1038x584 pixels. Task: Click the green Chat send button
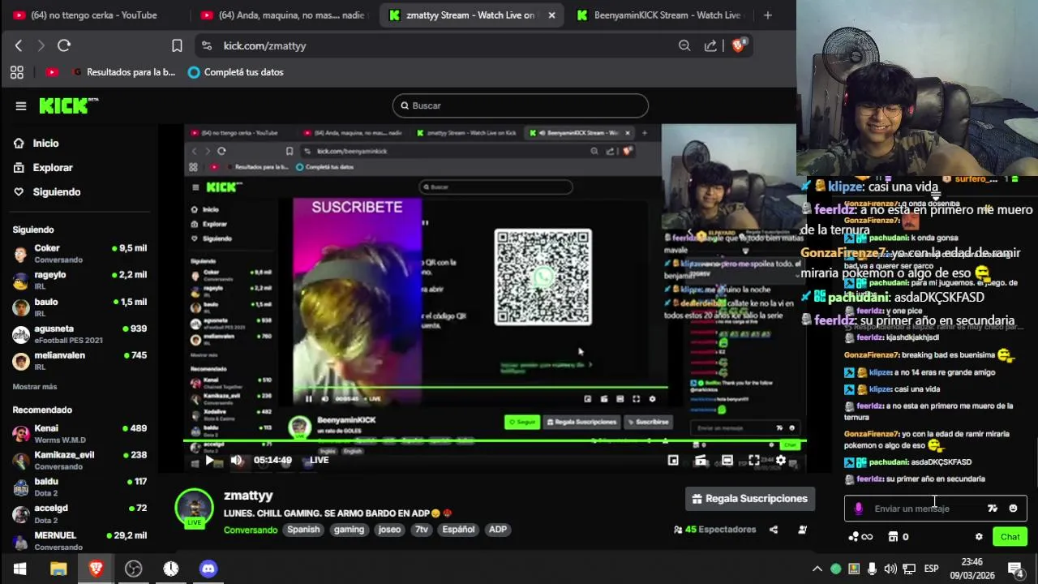point(1010,537)
